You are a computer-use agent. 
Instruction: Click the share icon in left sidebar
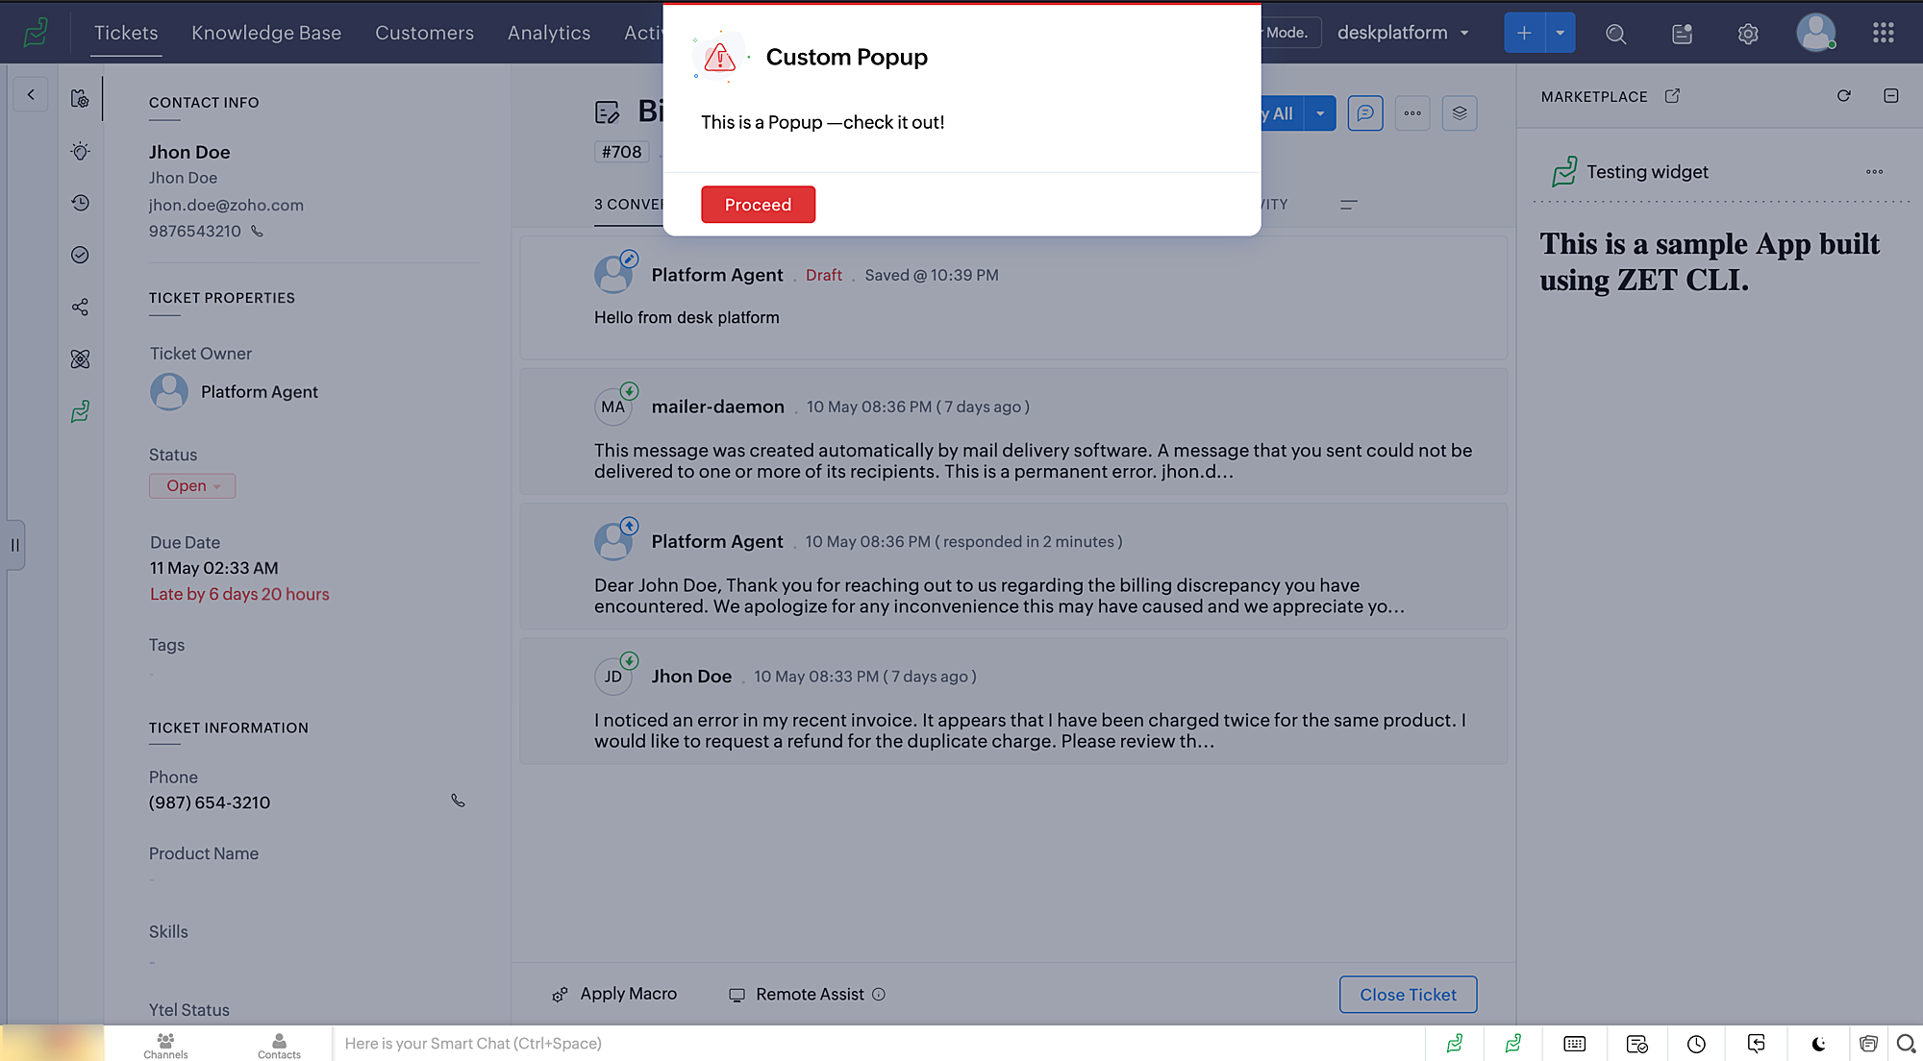(x=81, y=308)
